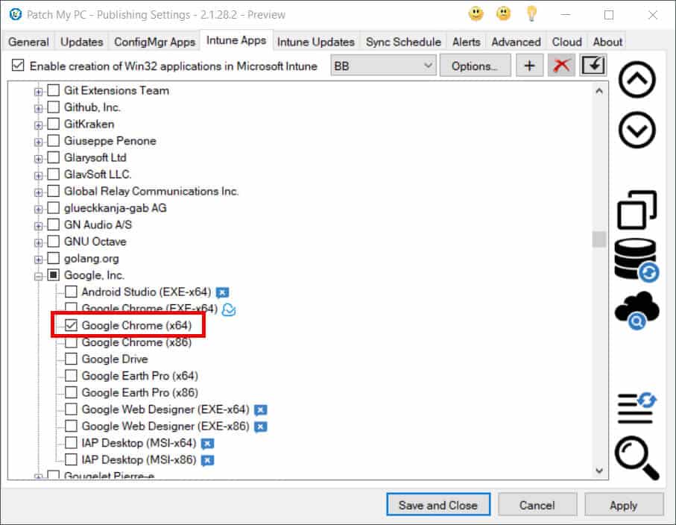Check the Github, Inc. checkbox

(x=54, y=107)
